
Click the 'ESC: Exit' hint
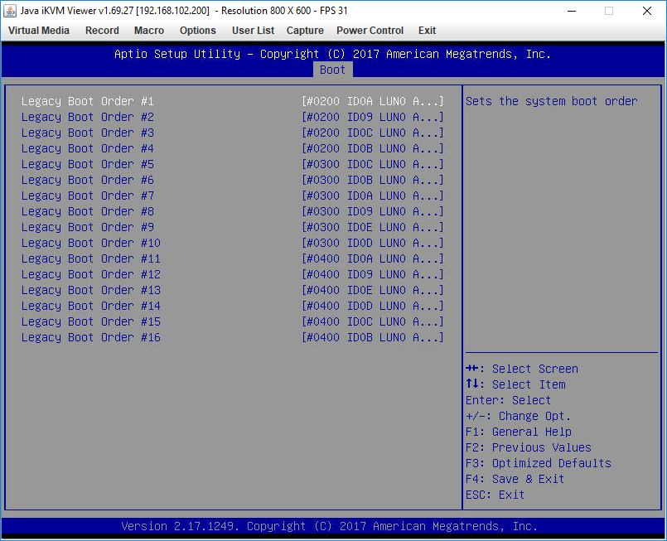[x=495, y=495]
